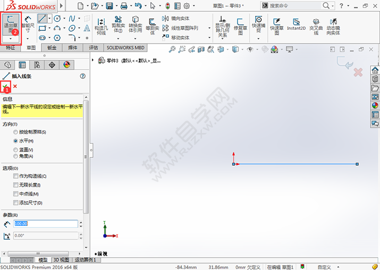Screen dimensions: 380x270
Task: Expand the part 零件3 tree in viewport
Action: (x=94, y=60)
